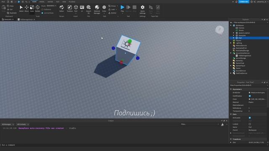This screenshot has width=269, height=151.
Task: Switch to the MODEL ribbon tab
Action: pyautogui.click(x=42, y=2)
